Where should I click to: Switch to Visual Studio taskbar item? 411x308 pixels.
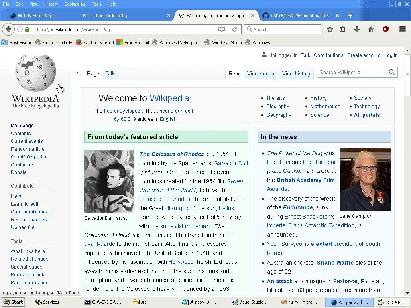coord(251,302)
